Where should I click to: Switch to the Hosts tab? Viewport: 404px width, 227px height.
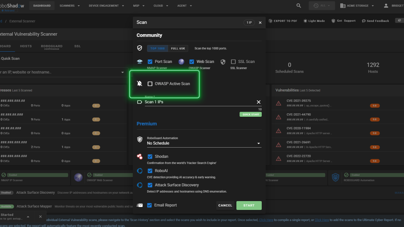[26, 46]
